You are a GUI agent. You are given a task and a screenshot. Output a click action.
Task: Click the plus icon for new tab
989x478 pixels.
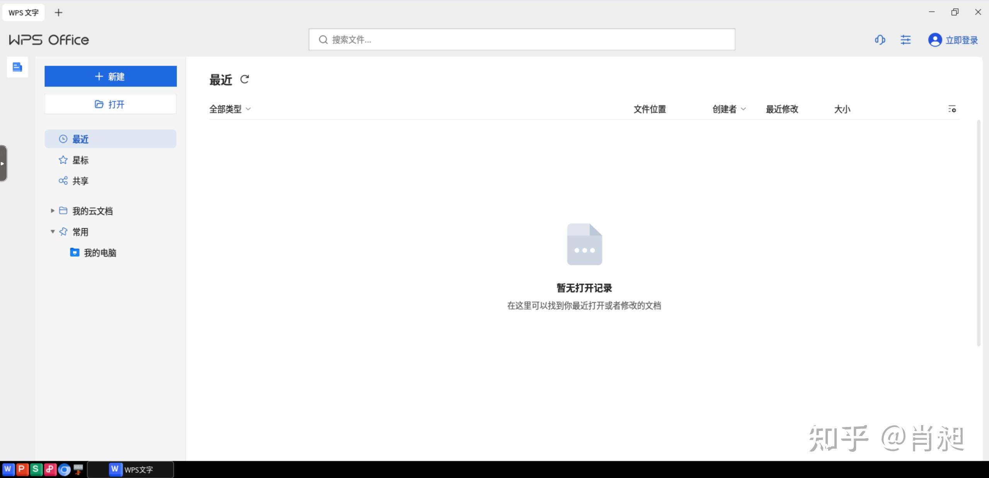point(58,13)
